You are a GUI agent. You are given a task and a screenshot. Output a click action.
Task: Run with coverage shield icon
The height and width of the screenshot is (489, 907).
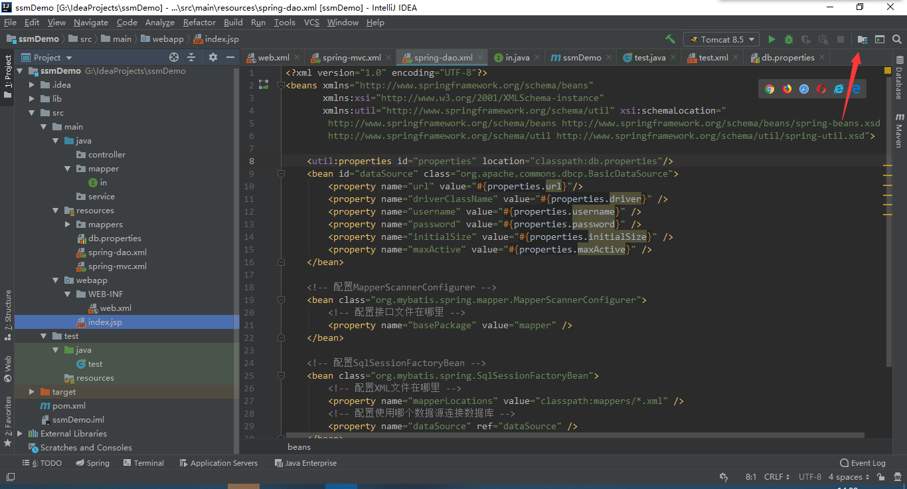pyautogui.click(x=806, y=39)
